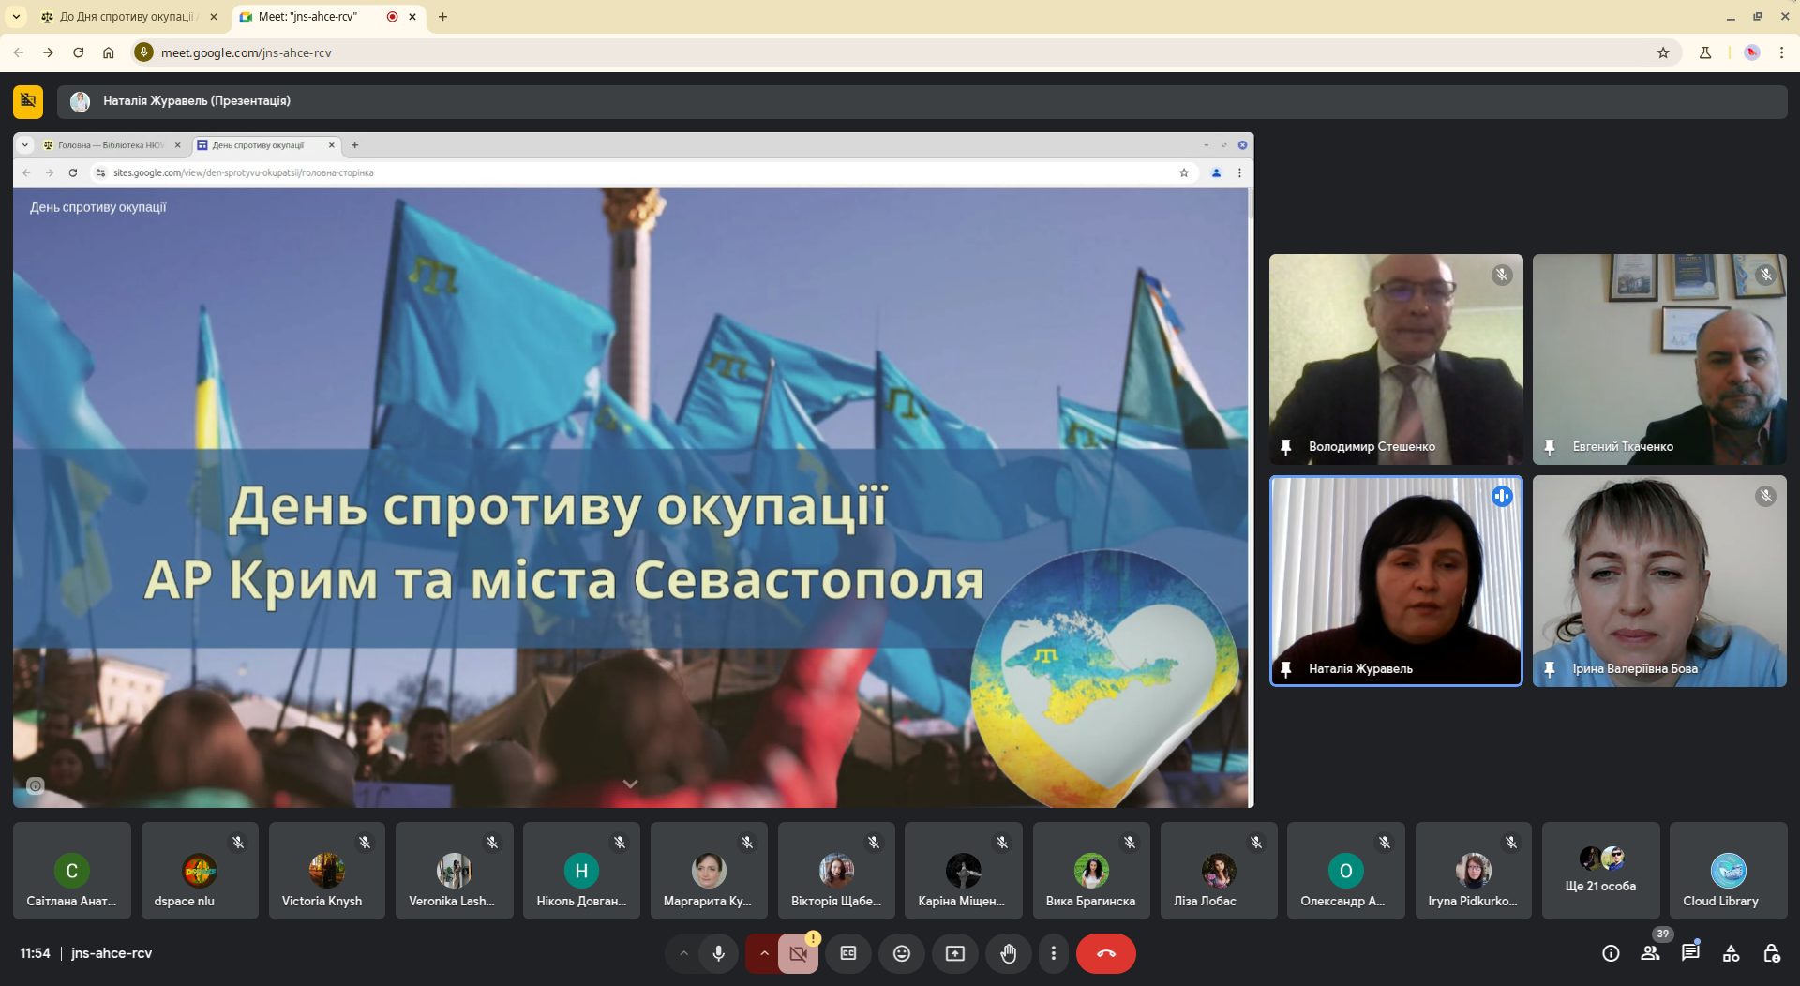Viewport: 1800px width, 986px height.
Task: Open host controls lock icon
Action: [1771, 953]
